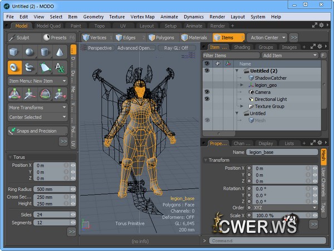
Task: Open the Action Center dropdown
Action: click(267, 37)
